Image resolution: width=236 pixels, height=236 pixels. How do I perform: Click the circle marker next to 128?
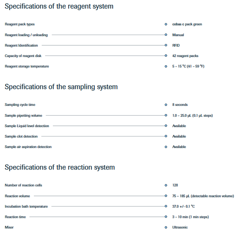pyautogui.click(x=166, y=185)
